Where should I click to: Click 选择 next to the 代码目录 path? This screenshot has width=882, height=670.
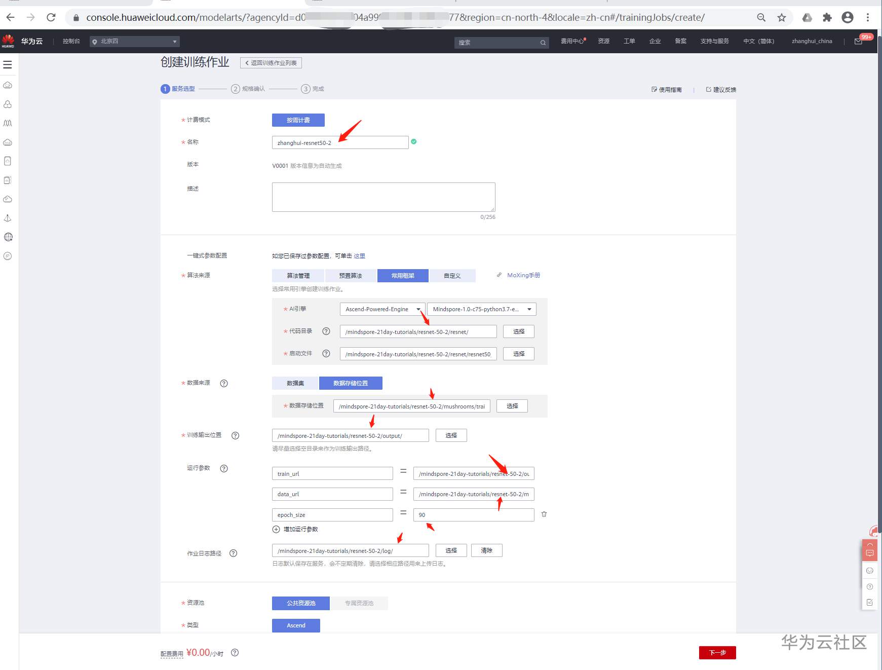[x=519, y=331]
